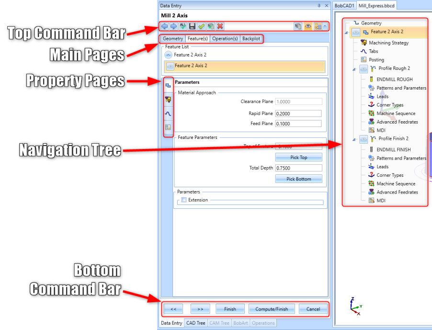Open the CAD Tree tab at bottom
Image resolution: width=432 pixels, height=330 pixels.
(195, 323)
